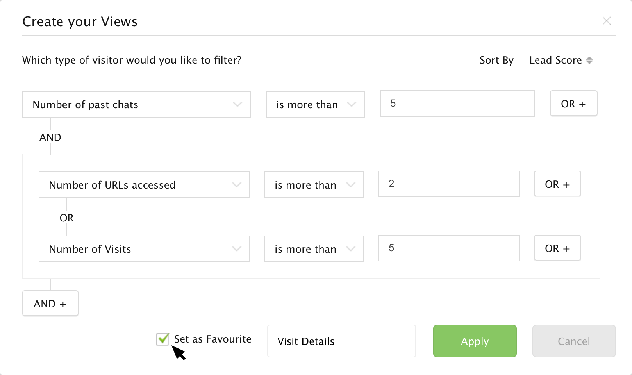
Task: Uncheck the Set as Favourite checkbox
Action: 162,339
